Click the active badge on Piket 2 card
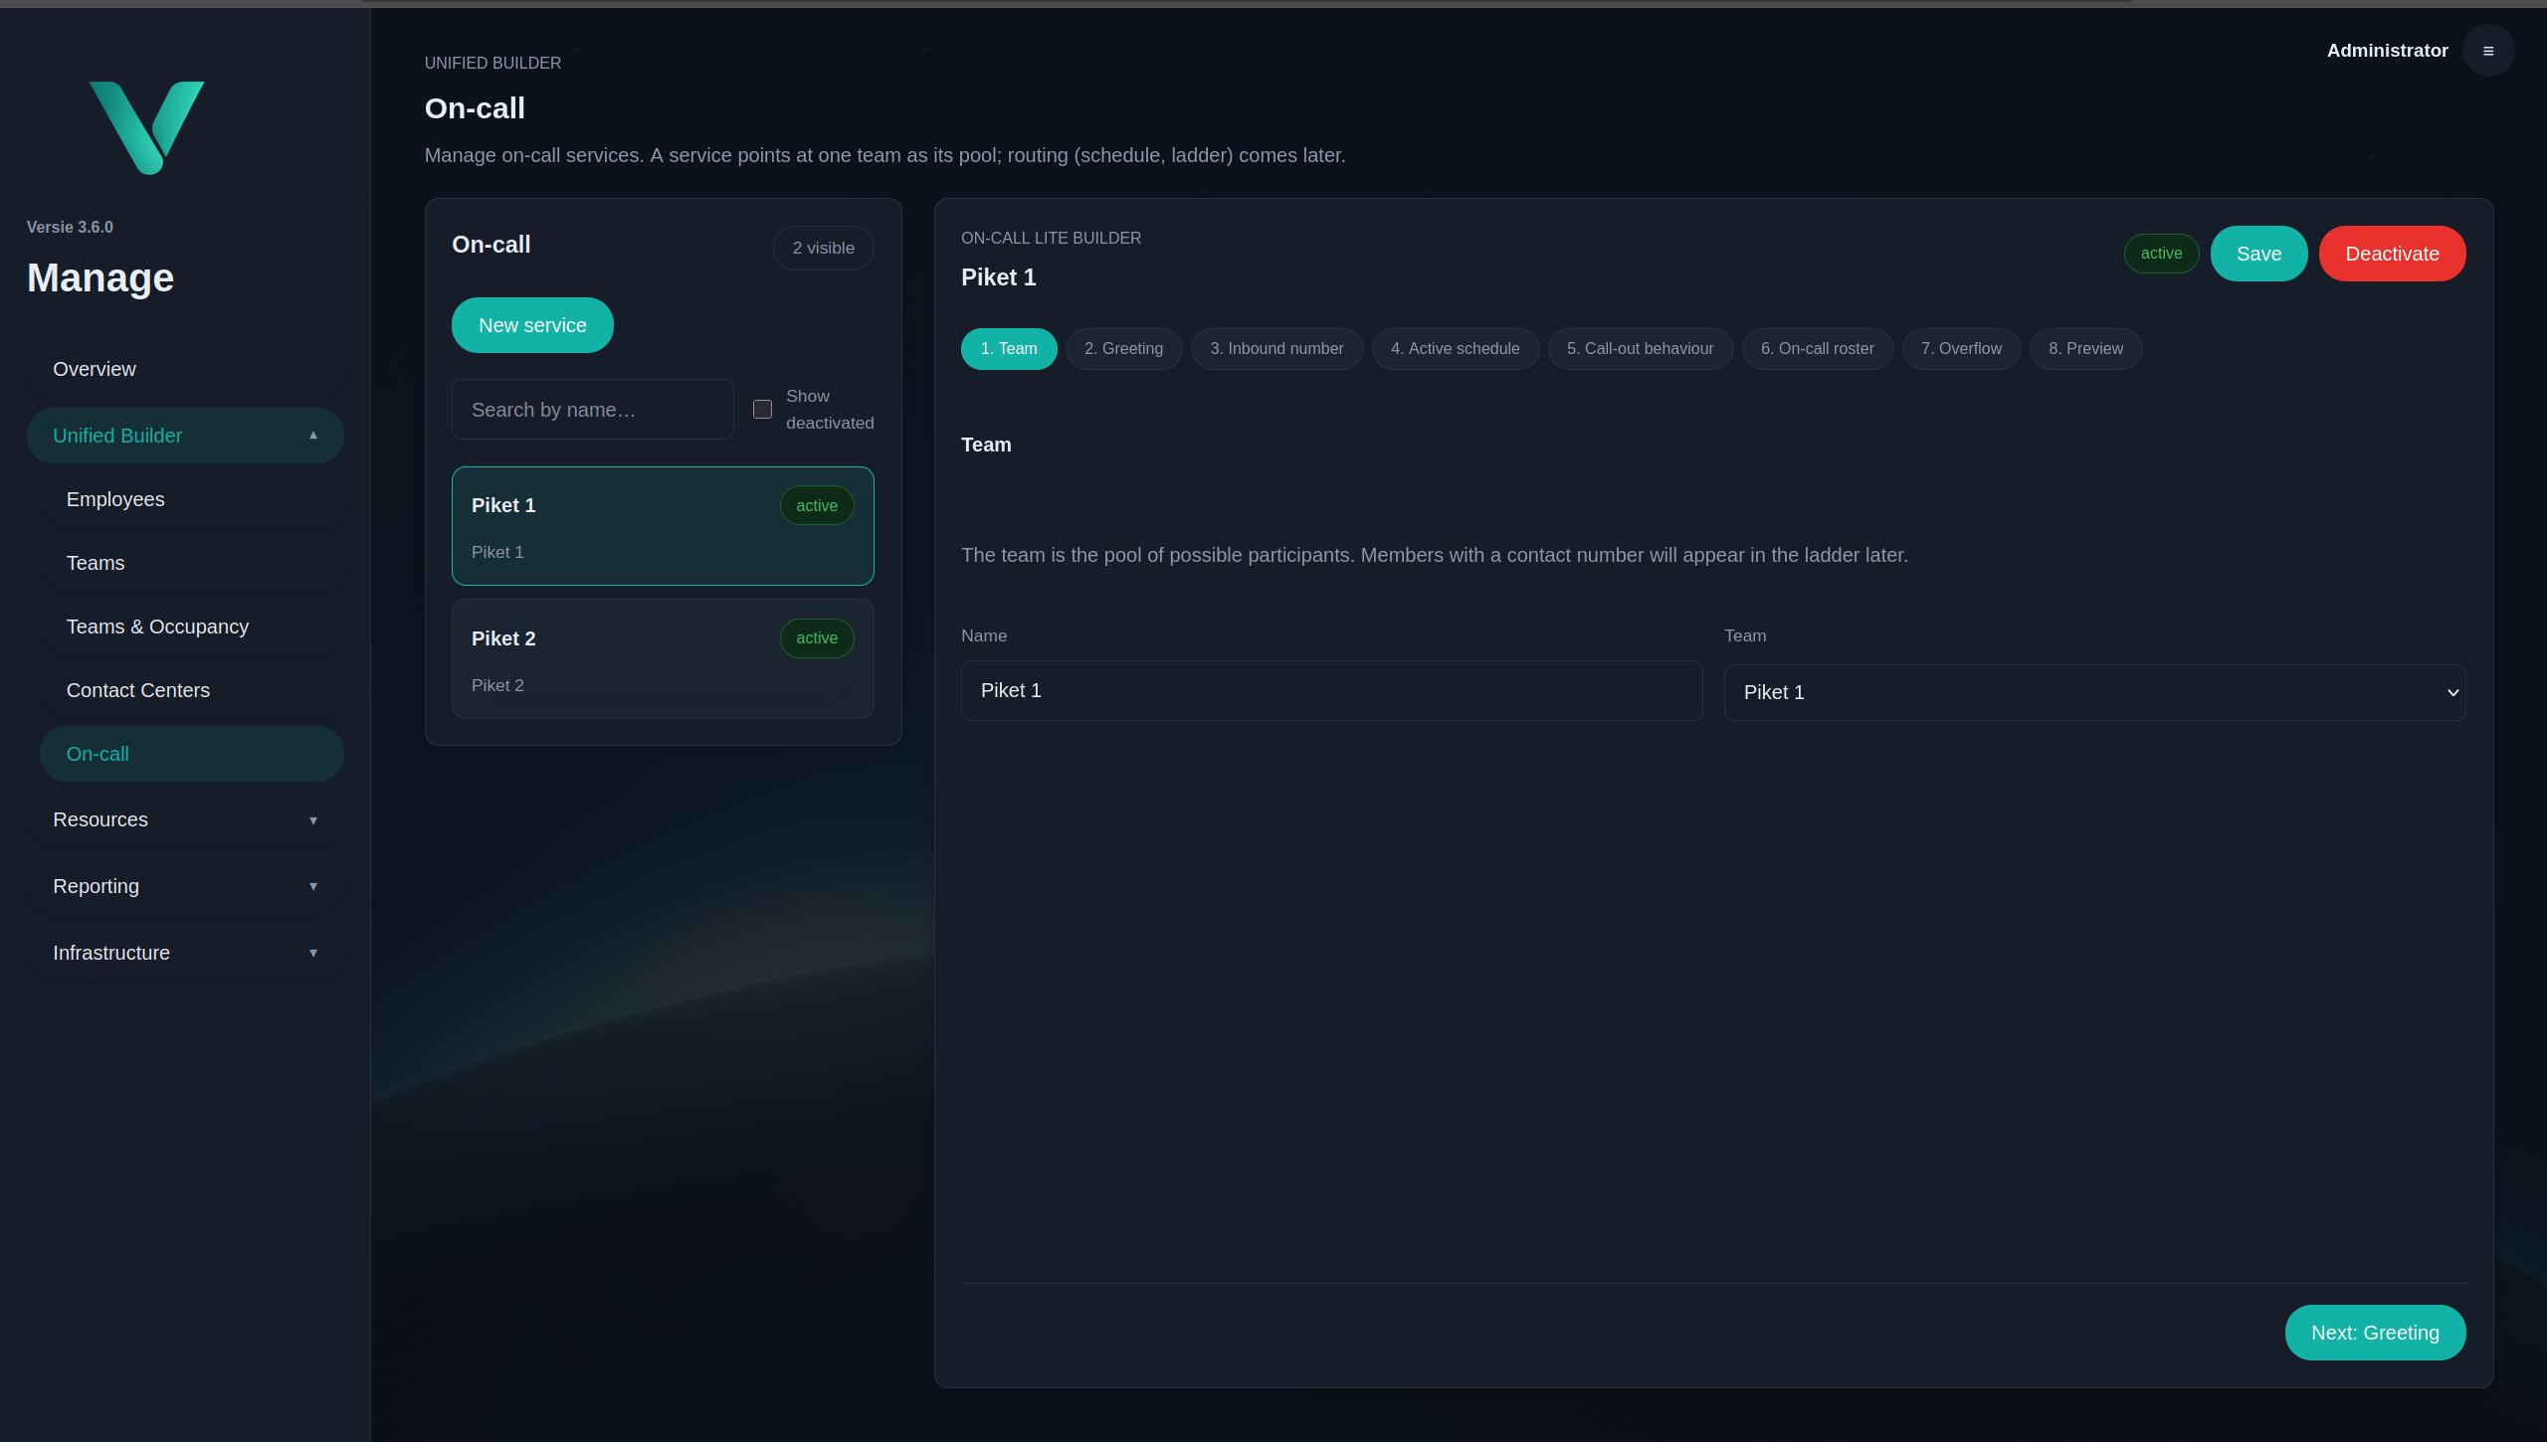Image resolution: width=2547 pixels, height=1442 pixels. [817, 638]
